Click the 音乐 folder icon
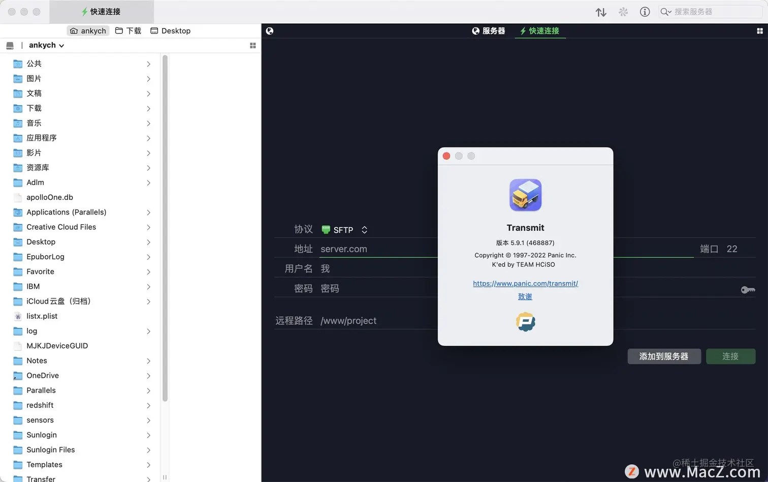This screenshot has height=482, width=768. click(x=18, y=123)
